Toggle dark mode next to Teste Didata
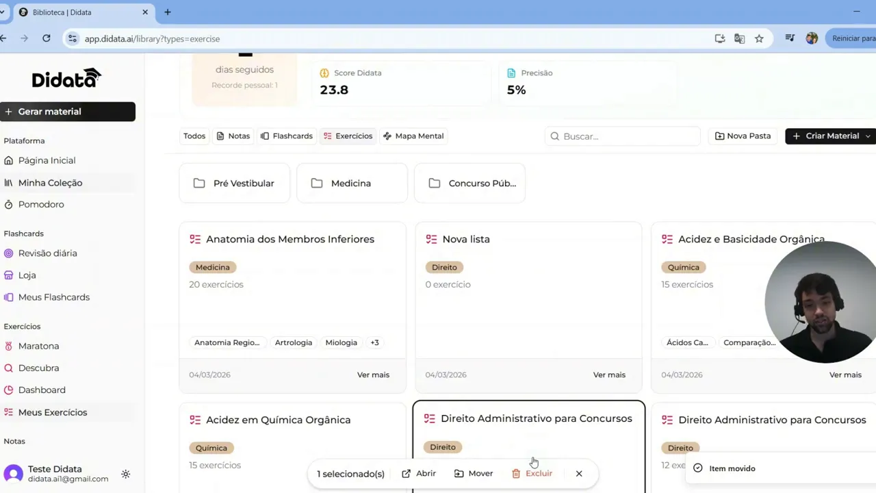 125,474
